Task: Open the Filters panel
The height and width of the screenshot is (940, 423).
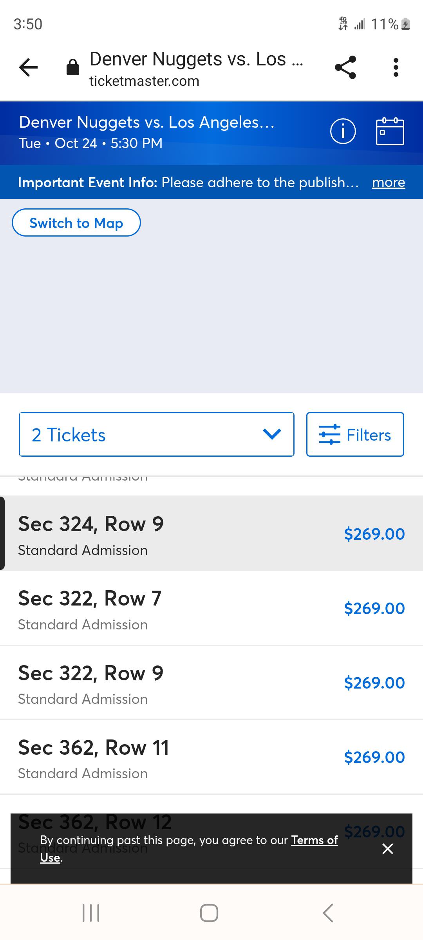Action: click(x=355, y=434)
